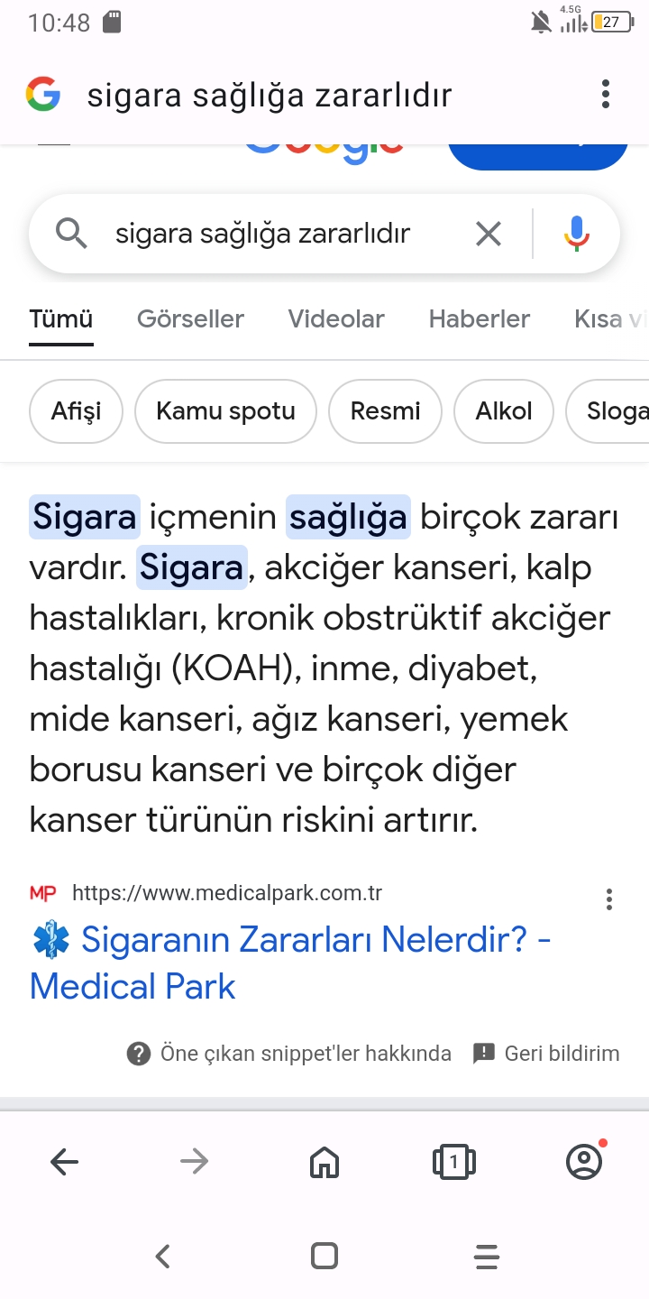The height and width of the screenshot is (1299, 649).
Task: Go to browser home page
Action: [x=324, y=1162]
